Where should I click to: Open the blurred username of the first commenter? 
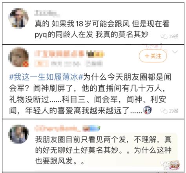pyautogui.click(x=47, y=13)
